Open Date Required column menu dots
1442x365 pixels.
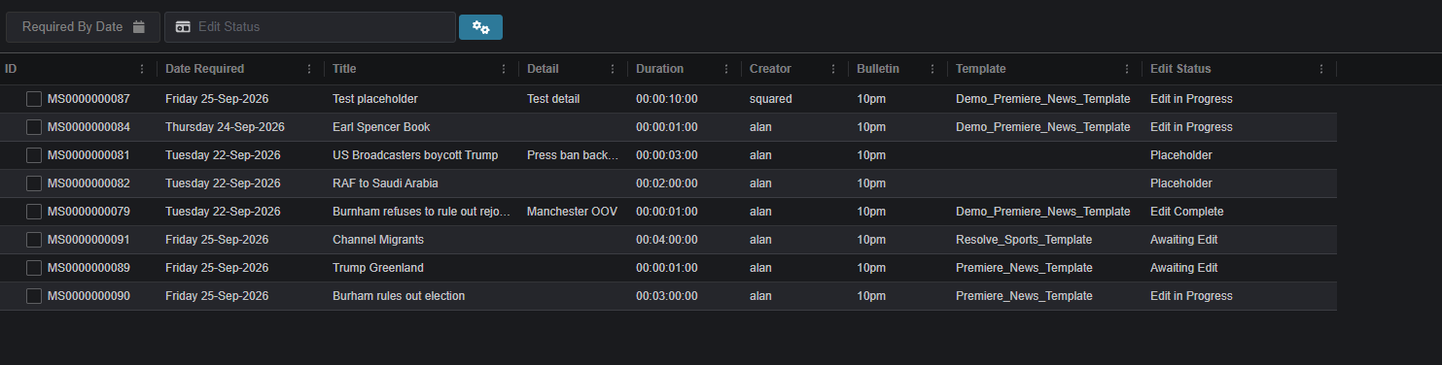(310, 69)
